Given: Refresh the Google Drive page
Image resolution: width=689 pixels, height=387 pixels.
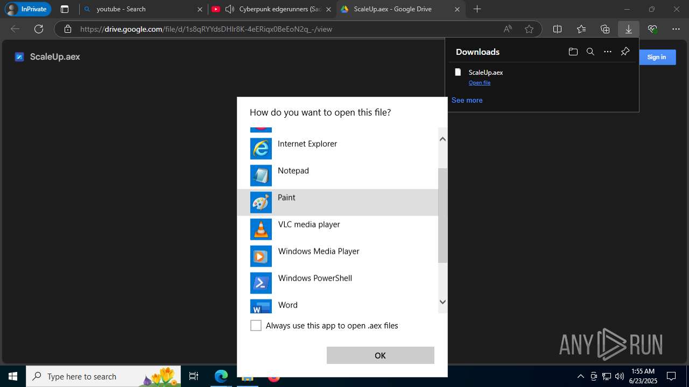Looking at the screenshot, I should pos(39,29).
